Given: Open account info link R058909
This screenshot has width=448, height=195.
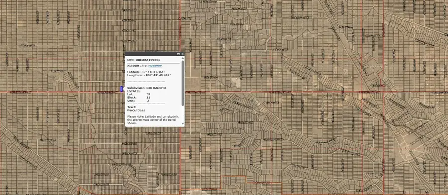Looking at the screenshot, I should click(155, 66).
